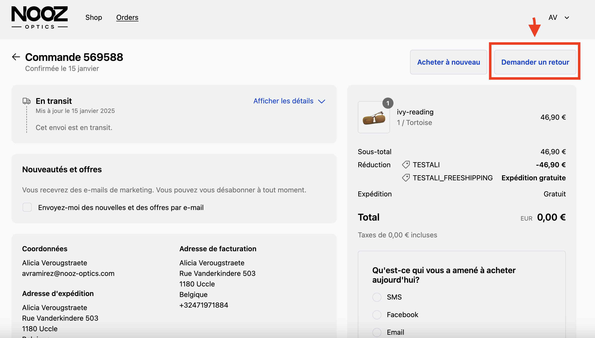This screenshot has height=338, width=595.
Task: Click the chevron beside Afficher les détails
Action: click(x=322, y=101)
